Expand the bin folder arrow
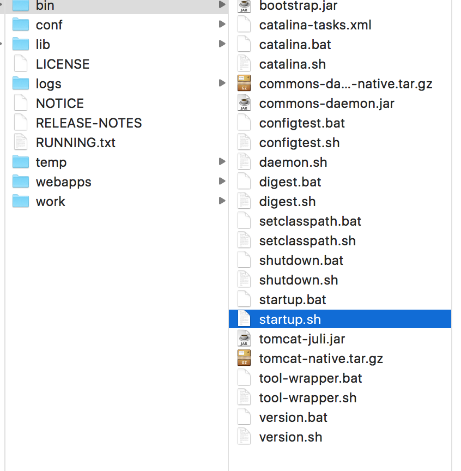 (222, 4)
